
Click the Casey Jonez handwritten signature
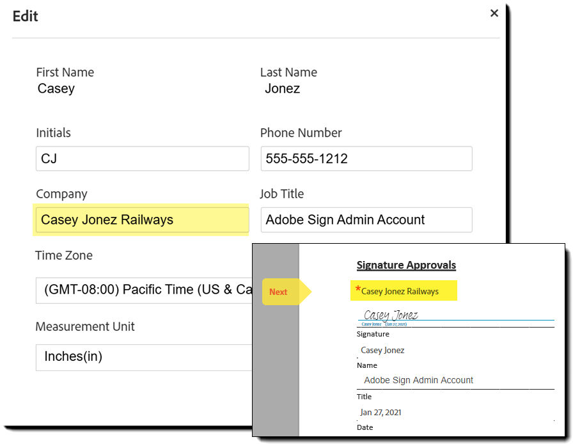click(389, 314)
